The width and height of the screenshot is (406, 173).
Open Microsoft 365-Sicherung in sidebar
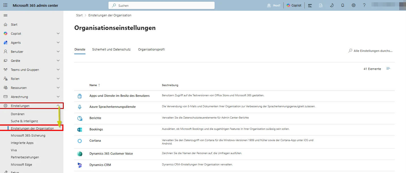[x=28, y=135]
